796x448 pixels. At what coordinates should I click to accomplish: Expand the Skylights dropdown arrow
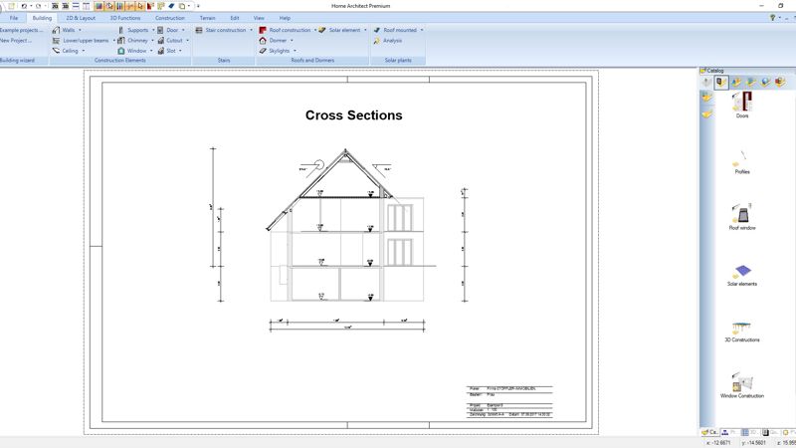295,51
